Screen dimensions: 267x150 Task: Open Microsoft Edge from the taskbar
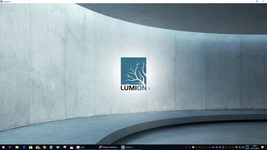tap(24, 147)
